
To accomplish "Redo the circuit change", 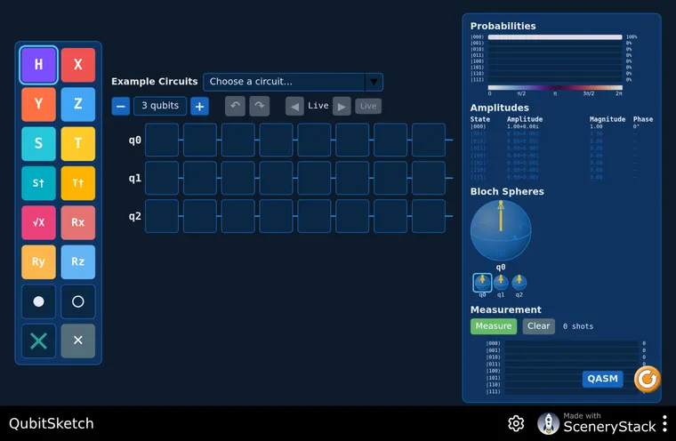I will pyautogui.click(x=260, y=106).
